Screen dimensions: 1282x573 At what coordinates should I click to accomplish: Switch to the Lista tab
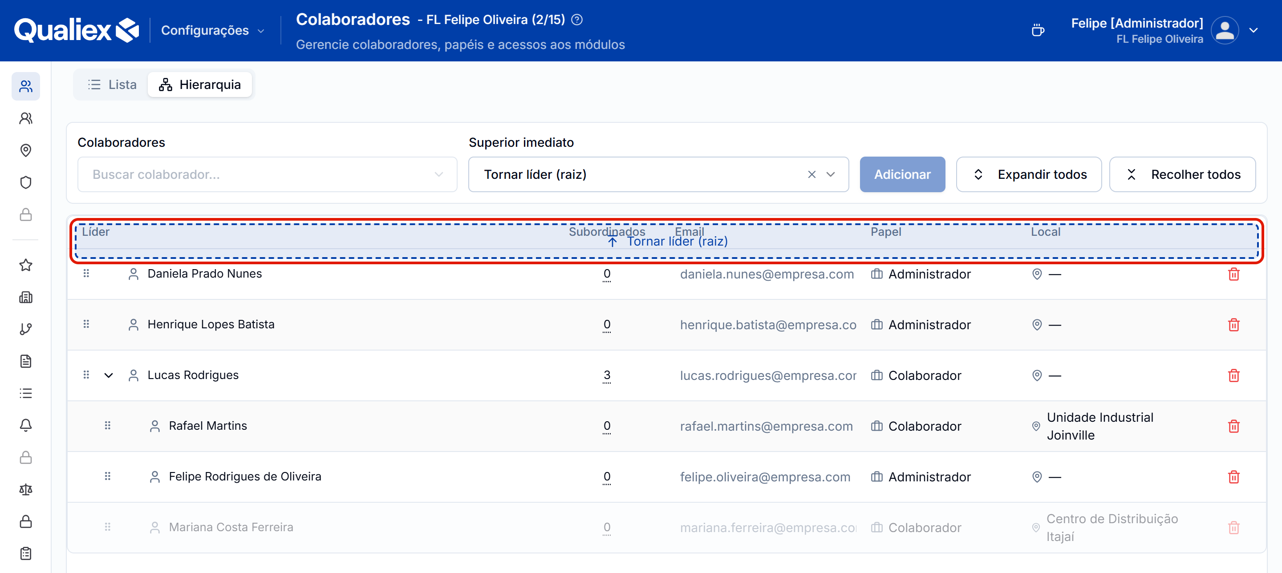coord(112,85)
